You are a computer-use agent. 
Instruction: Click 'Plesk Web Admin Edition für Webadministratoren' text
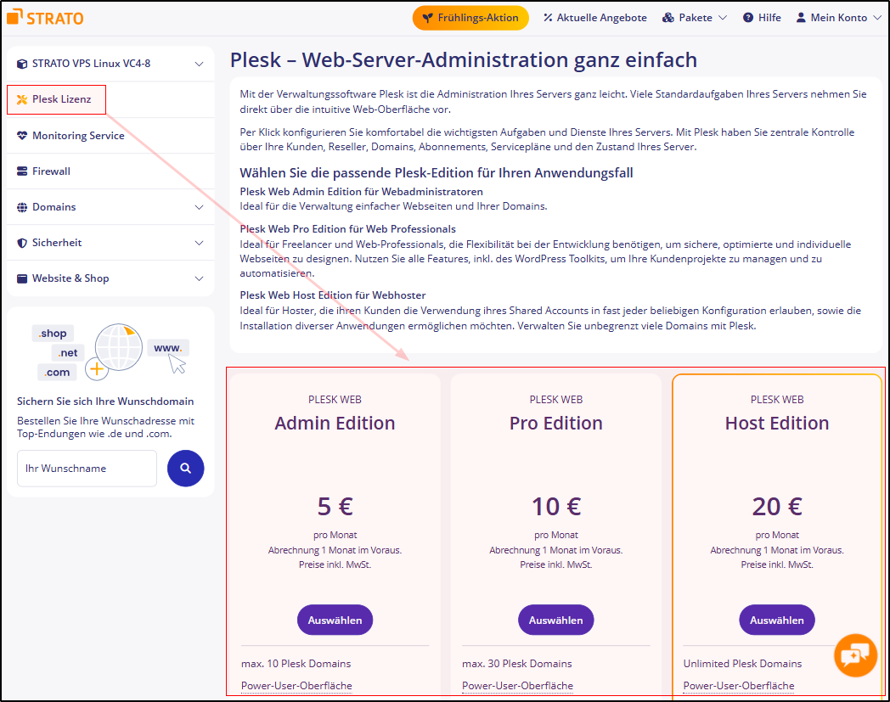point(362,192)
